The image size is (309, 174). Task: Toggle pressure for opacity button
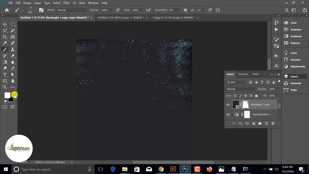pos(117,10)
